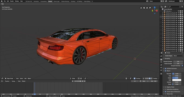The height and width of the screenshot is (97, 184).
Task: Toggle render camera icon of Collection 1
Action: pos(182,11)
